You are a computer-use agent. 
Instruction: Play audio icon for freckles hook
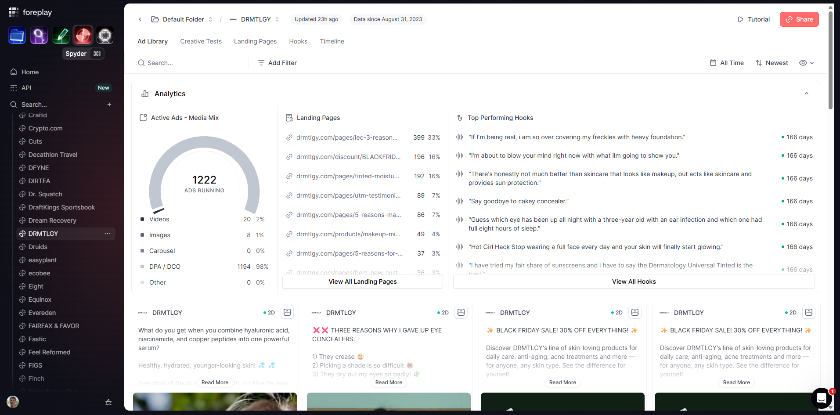coord(460,137)
